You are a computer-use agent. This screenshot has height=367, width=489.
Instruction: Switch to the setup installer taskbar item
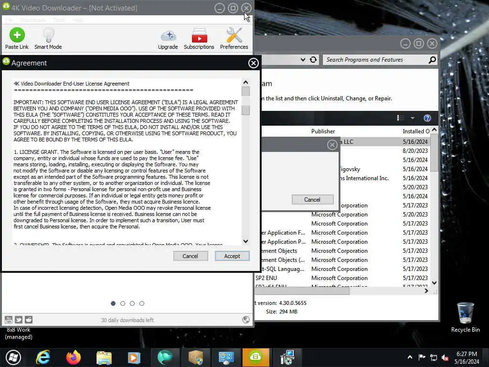coord(287,357)
